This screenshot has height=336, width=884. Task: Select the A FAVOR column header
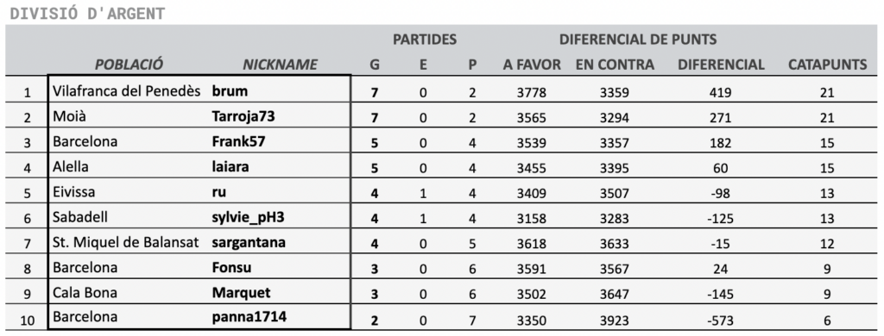click(532, 65)
